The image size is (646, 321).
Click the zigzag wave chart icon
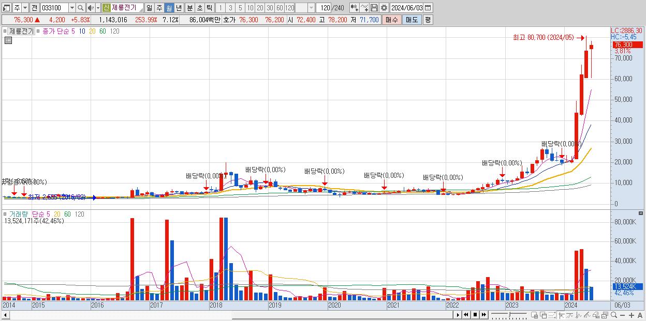(579, 315)
